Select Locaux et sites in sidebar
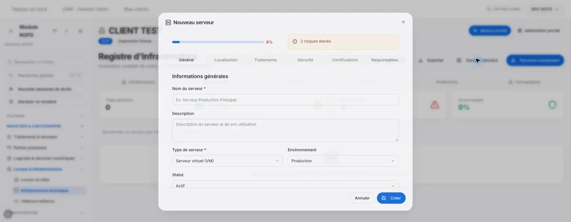The image size is (571, 222). click(35, 180)
